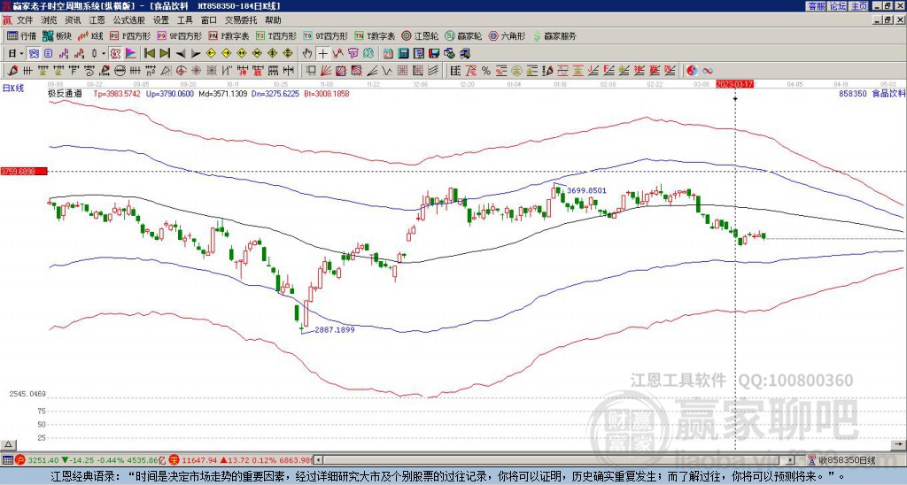Viewport: 907px width, 485px height.
Task: Click the yin-yang icon in toolbar
Action: 692,71
